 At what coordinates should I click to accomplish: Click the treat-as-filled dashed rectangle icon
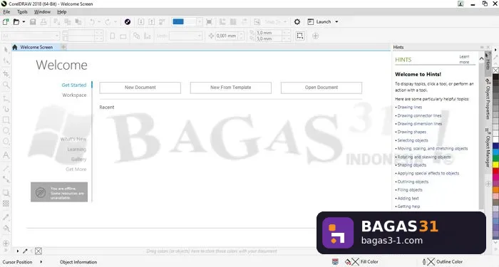coord(300,36)
